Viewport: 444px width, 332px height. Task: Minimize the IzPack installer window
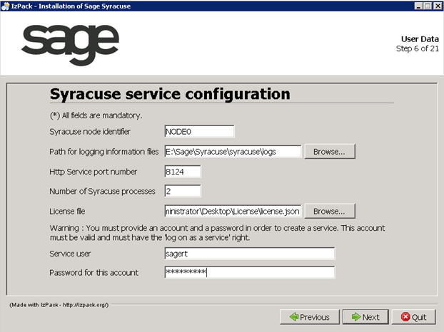tap(418, 6)
